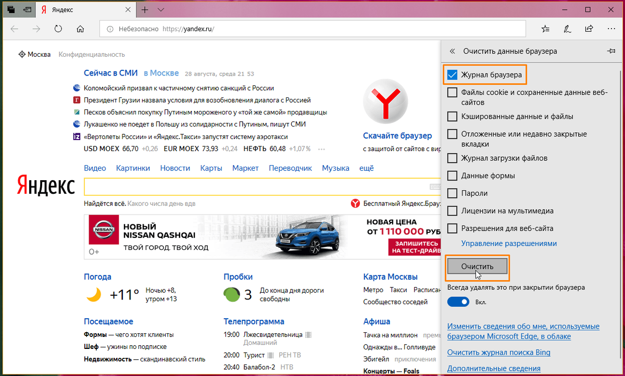
Task: Open Музыка service tab
Action: [335, 168]
